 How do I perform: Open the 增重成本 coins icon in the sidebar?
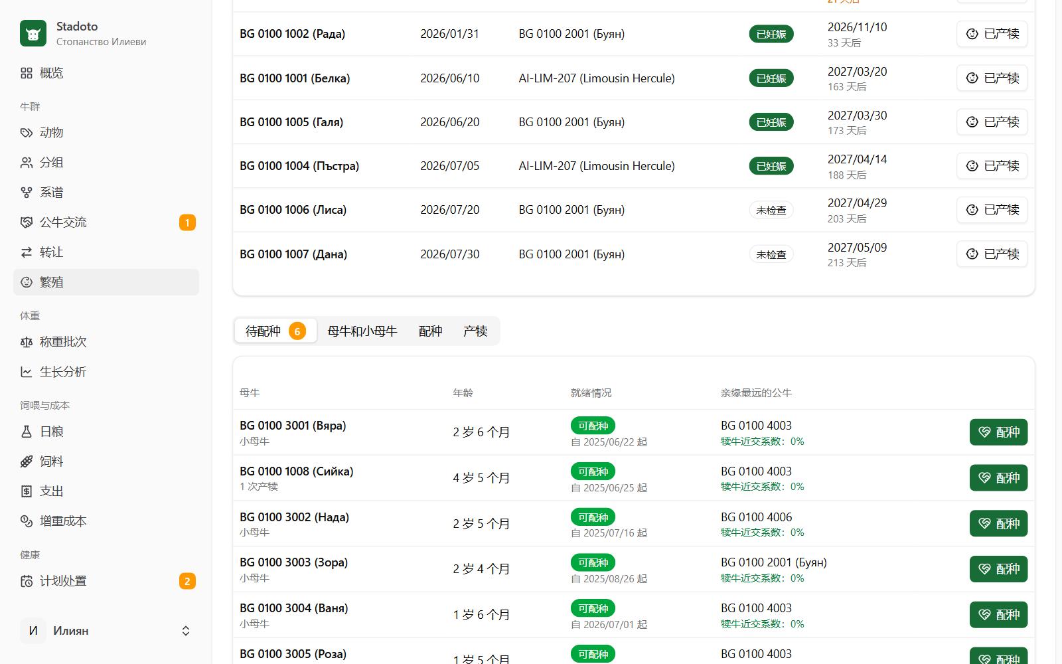click(27, 521)
